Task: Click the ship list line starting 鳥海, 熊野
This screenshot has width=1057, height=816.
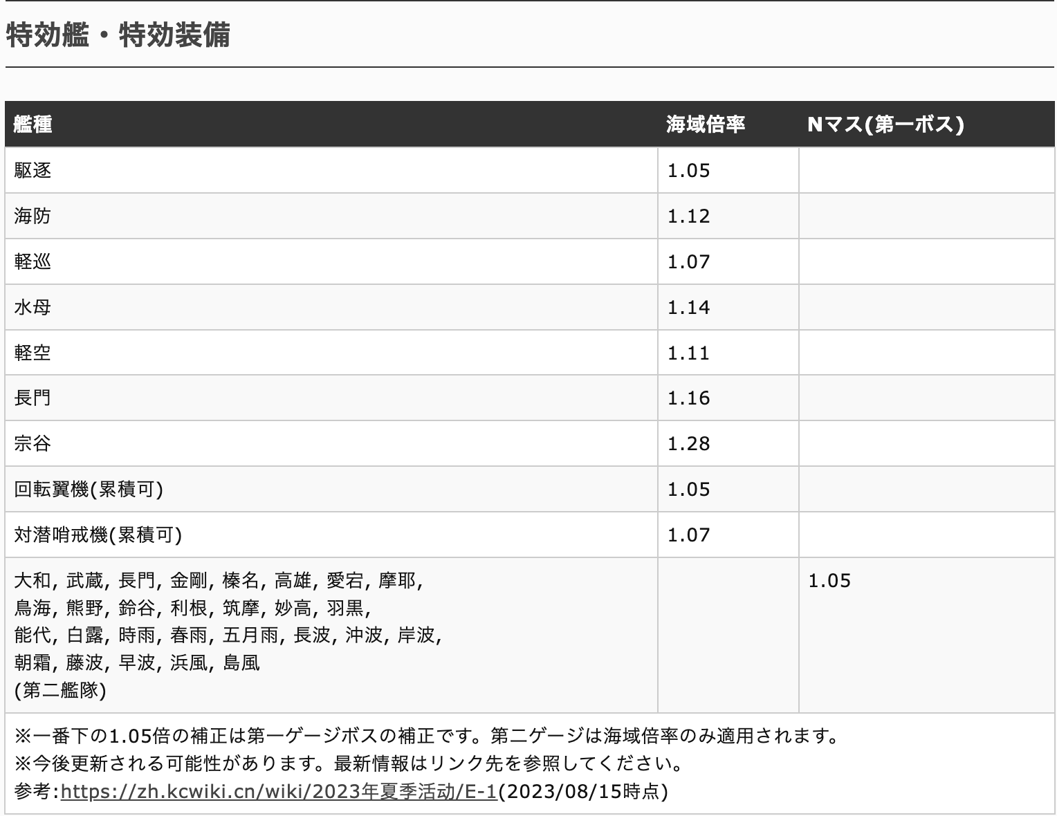Action: 192,608
